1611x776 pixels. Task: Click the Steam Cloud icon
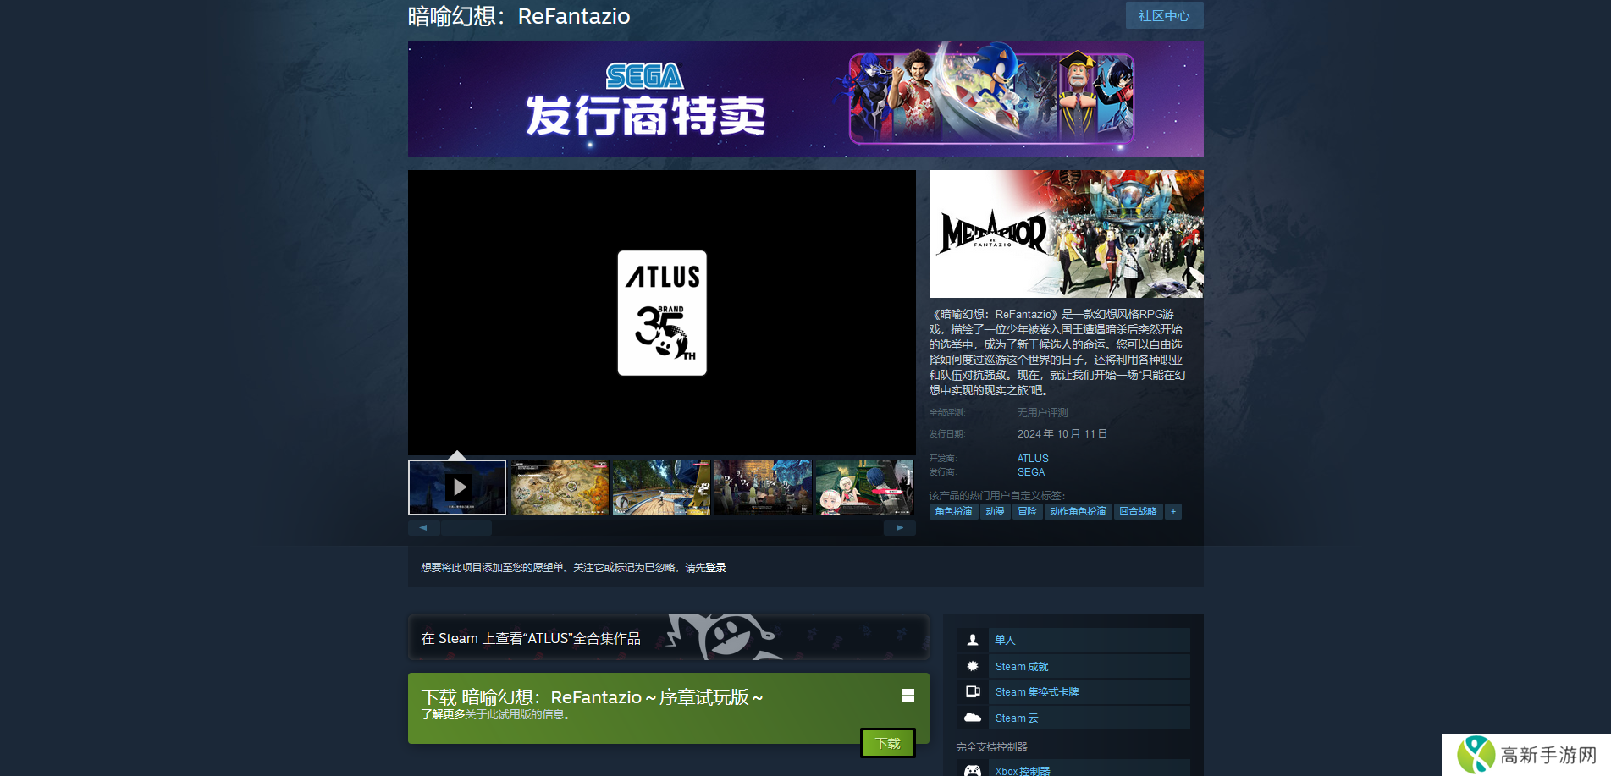(x=973, y=718)
